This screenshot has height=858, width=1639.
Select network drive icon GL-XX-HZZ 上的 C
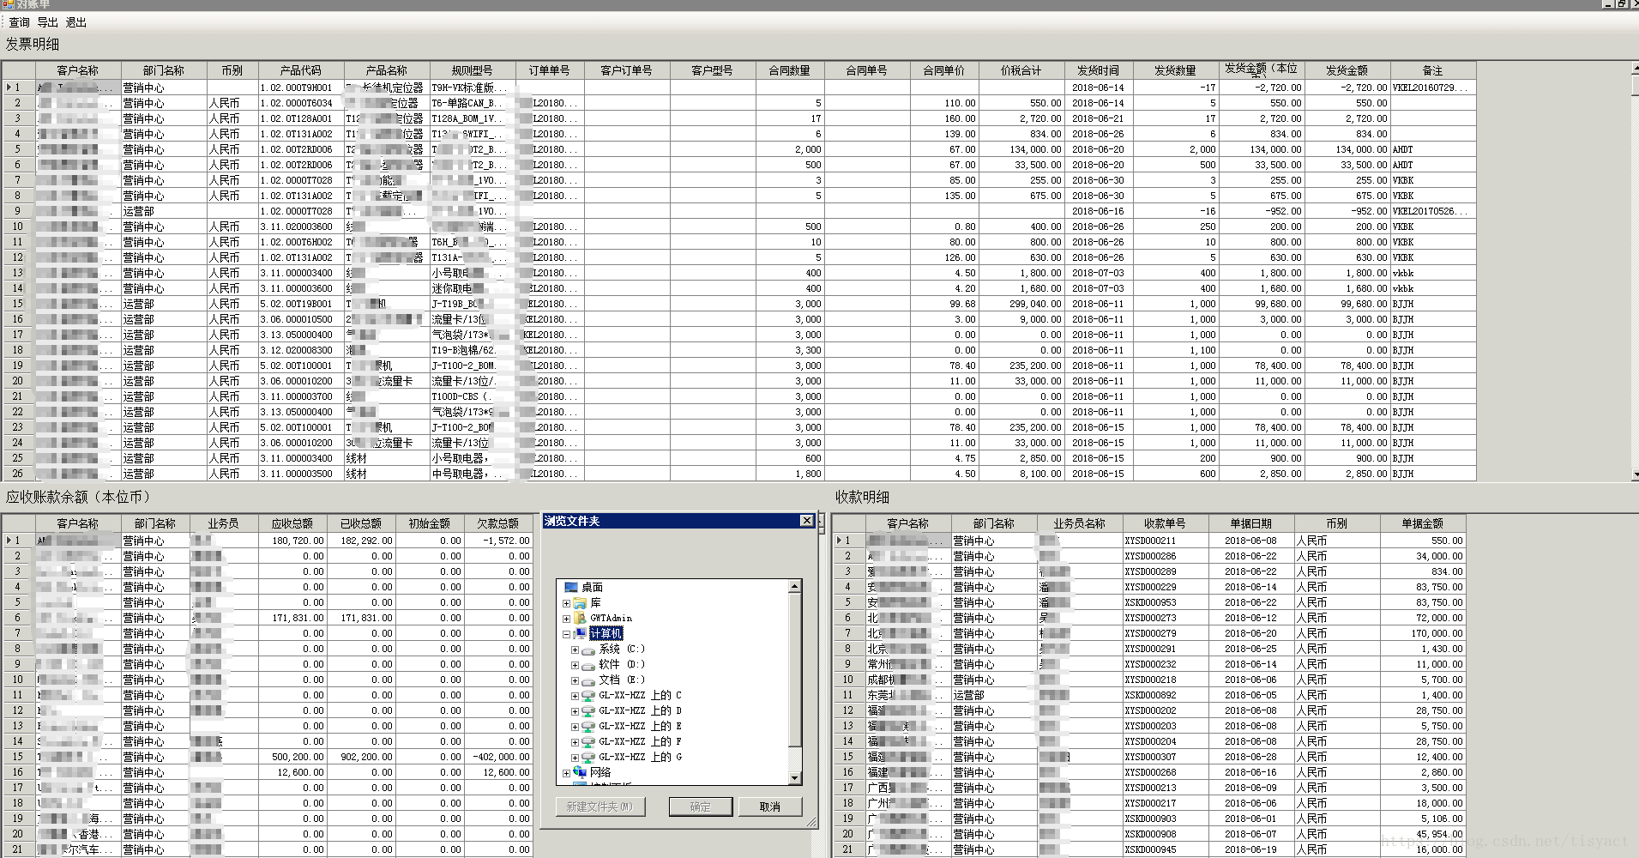[588, 696]
